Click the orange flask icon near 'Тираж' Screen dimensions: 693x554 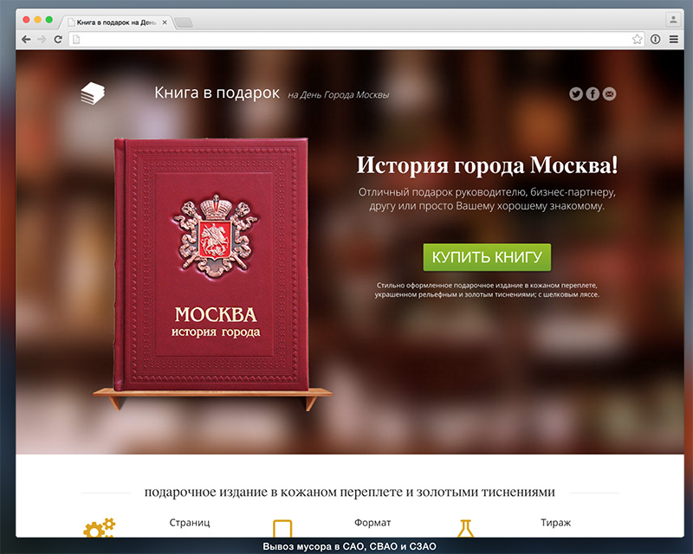point(466,527)
